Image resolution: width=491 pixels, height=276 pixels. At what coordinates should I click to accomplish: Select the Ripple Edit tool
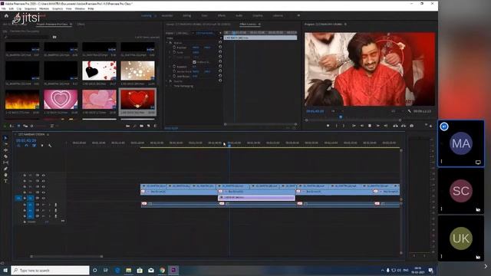coord(5,150)
